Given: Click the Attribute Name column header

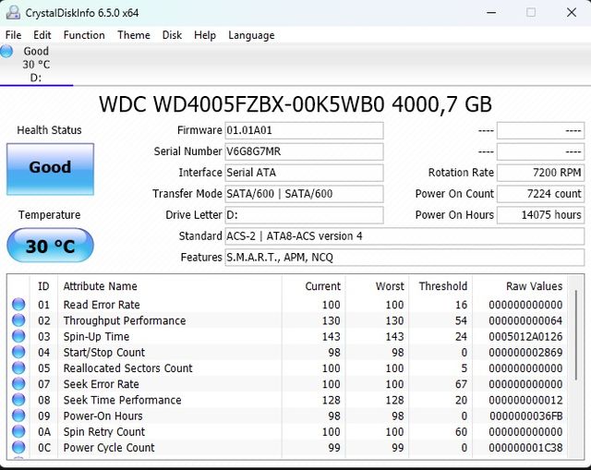Looking at the screenshot, I should (x=170, y=286).
